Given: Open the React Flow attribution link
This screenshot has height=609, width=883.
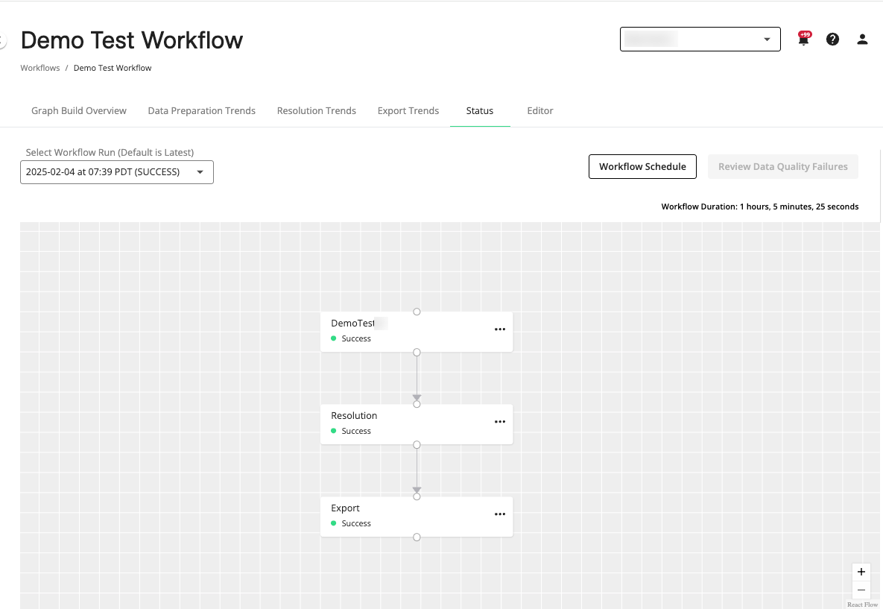Looking at the screenshot, I should click(862, 605).
